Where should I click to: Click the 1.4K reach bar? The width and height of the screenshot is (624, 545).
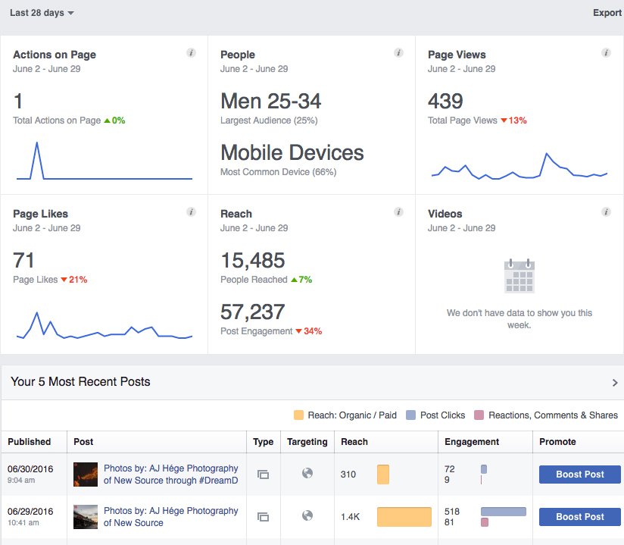coord(404,517)
